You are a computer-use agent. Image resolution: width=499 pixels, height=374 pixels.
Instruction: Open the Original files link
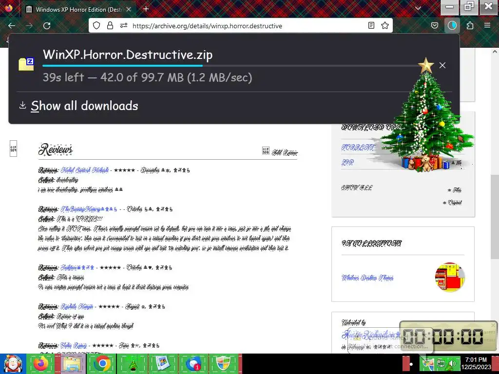click(452, 203)
